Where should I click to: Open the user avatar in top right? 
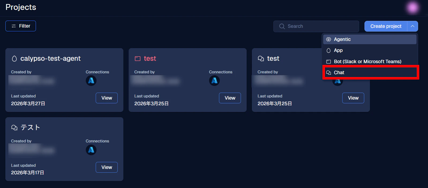tap(412, 7)
